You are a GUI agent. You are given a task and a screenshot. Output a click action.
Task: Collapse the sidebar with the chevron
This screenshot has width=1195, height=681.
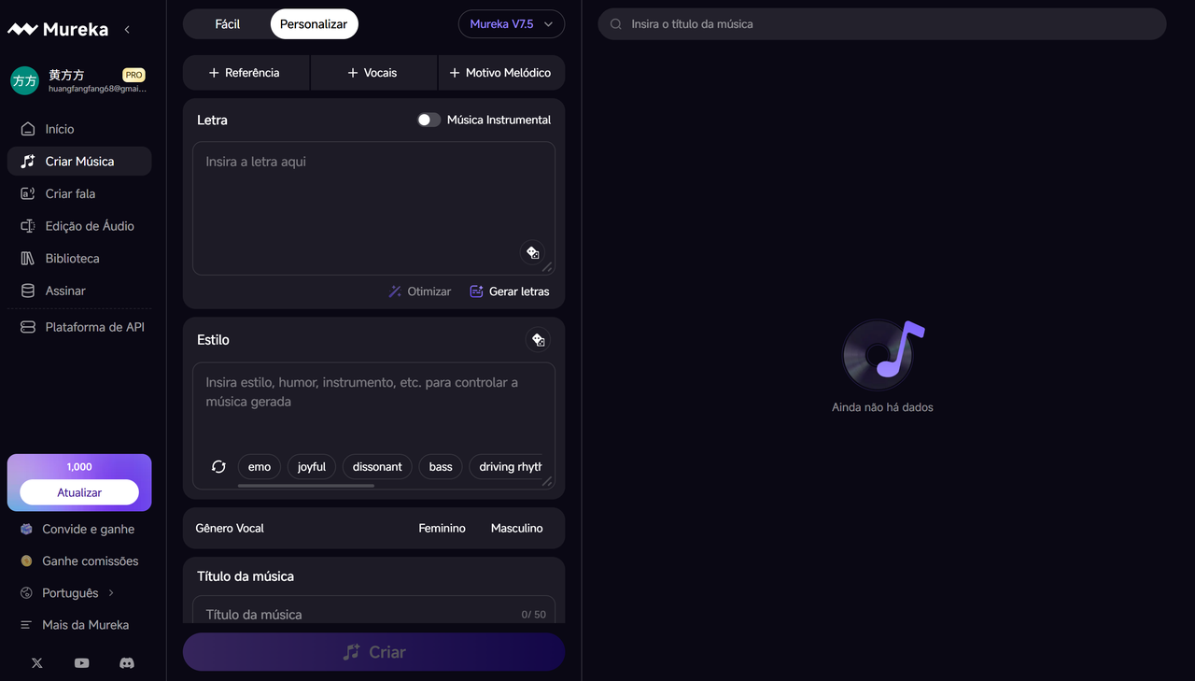[127, 29]
